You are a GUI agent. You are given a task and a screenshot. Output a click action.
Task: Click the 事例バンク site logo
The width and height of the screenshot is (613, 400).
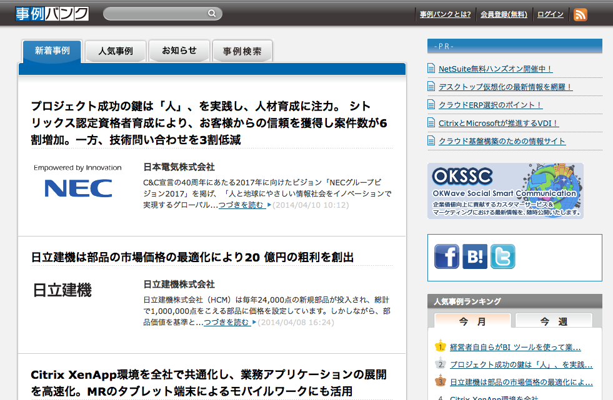click(x=52, y=14)
